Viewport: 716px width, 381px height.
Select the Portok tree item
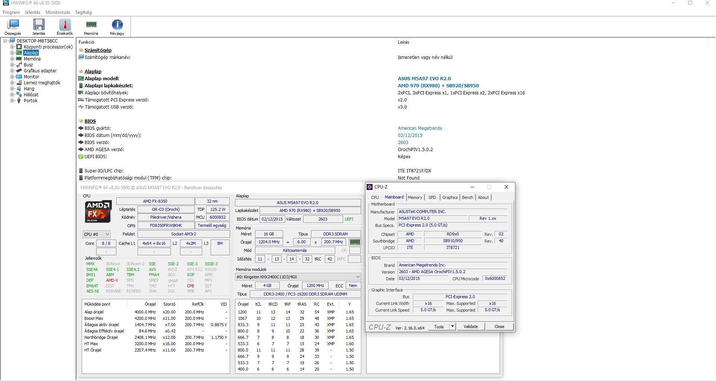[x=31, y=101]
